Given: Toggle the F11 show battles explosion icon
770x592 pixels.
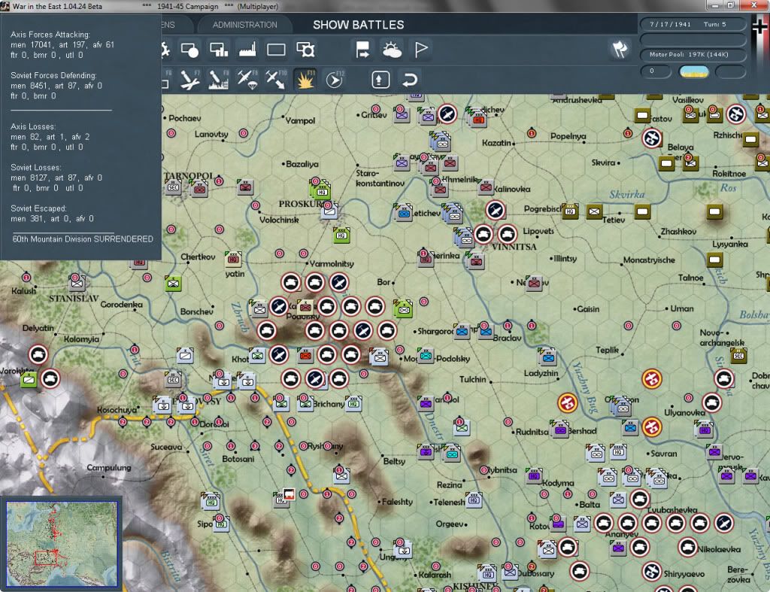Looking at the screenshot, I should (x=305, y=80).
